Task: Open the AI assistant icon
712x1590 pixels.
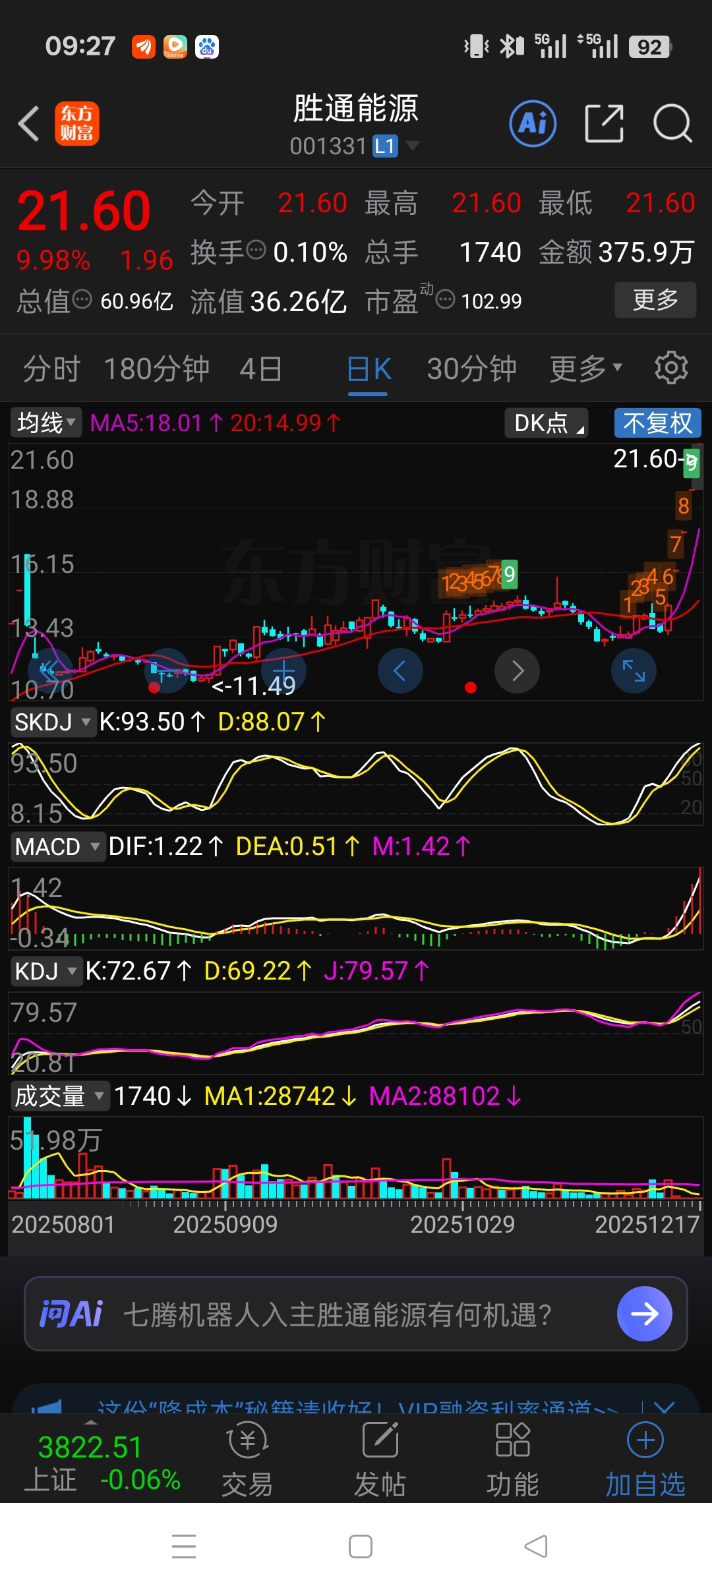Action: point(533,123)
